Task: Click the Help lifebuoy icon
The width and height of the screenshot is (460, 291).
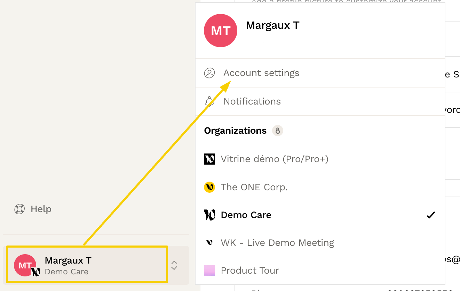Action: [x=19, y=209]
